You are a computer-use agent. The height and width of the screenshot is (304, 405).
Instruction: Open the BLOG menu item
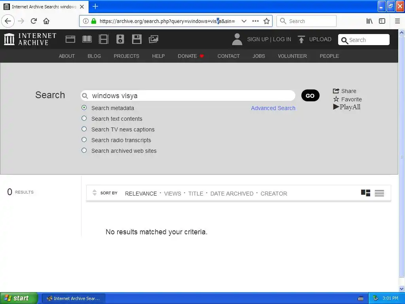coord(94,56)
